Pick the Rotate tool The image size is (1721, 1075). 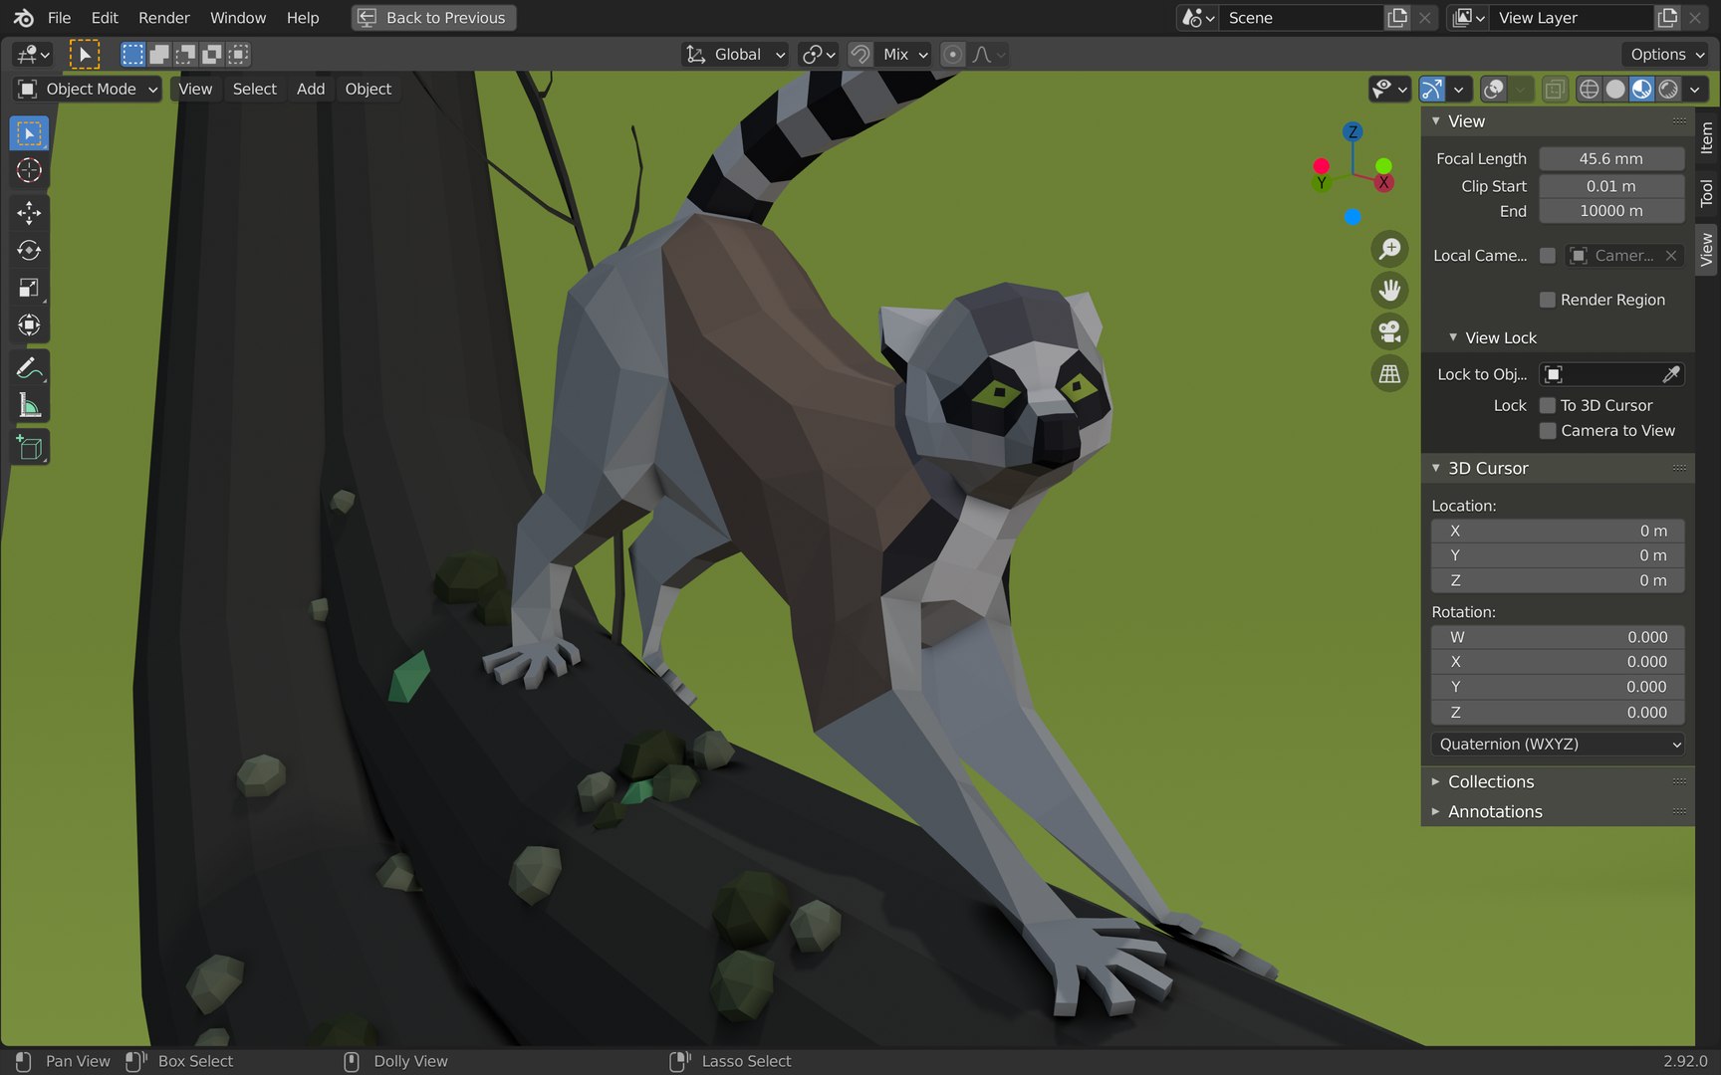29,250
